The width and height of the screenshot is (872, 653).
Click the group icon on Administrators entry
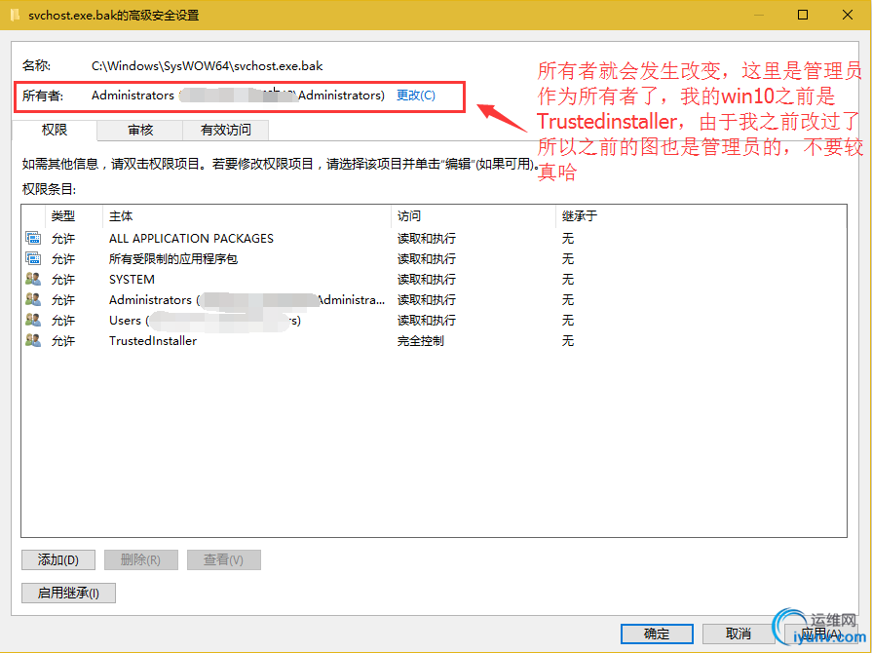coord(33,300)
